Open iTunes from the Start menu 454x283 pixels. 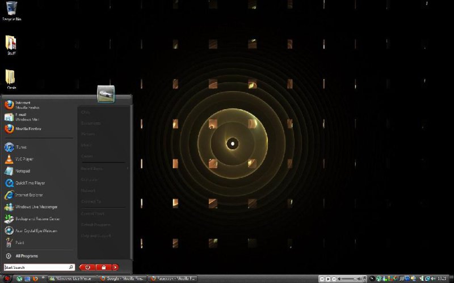[20, 147]
